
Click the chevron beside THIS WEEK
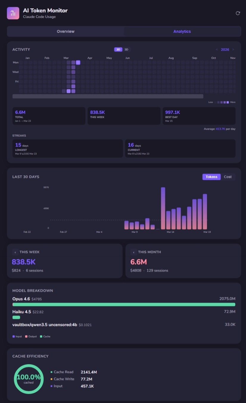[x=15, y=252]
